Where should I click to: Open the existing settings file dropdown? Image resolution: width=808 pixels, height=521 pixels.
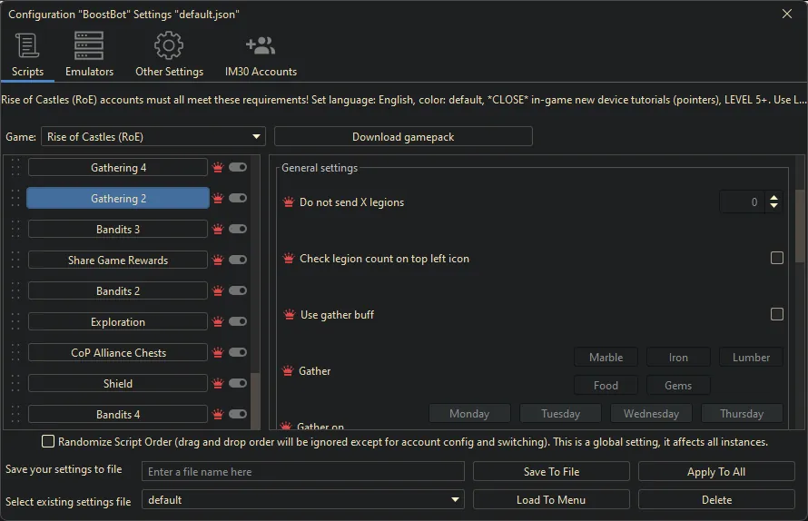coord(303,499)
